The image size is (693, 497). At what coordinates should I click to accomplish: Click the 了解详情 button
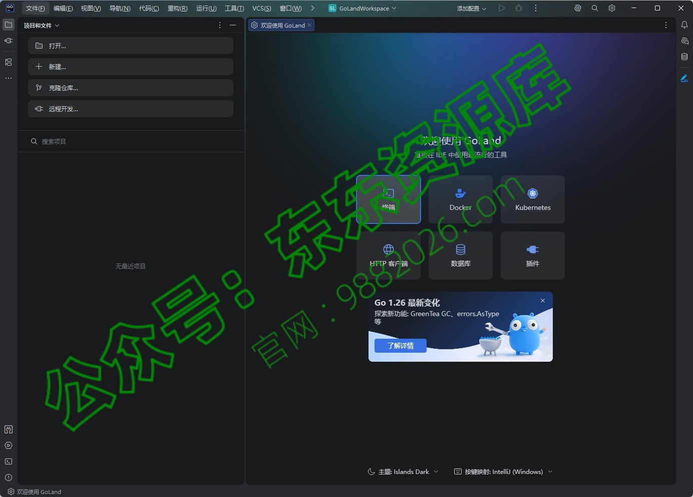[x=401, y=346]
